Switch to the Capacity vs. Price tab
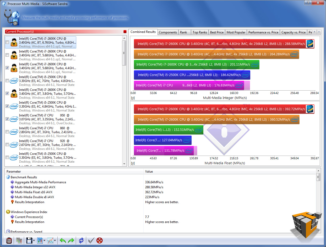The width and height of the screenshot is (326, 247). pos(294,32)
